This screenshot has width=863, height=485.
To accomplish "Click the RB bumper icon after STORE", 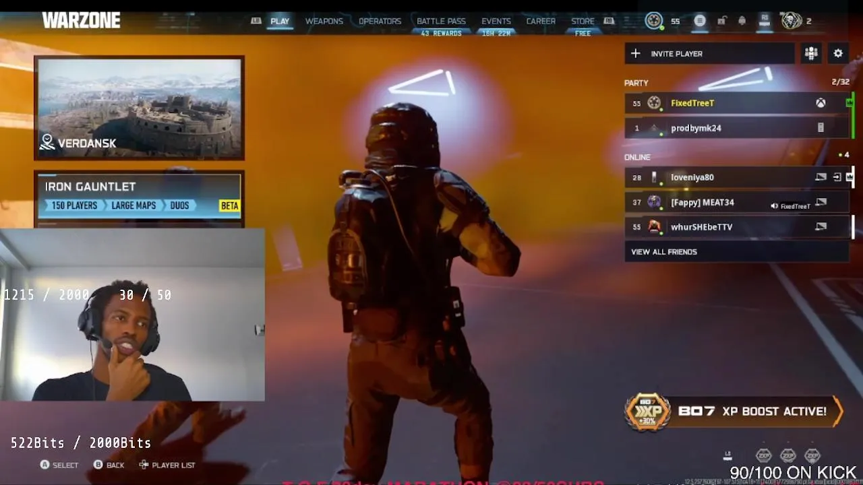I will pos(609,21).
